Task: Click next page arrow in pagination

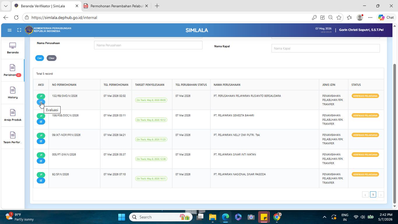Action: pos(381,195)
